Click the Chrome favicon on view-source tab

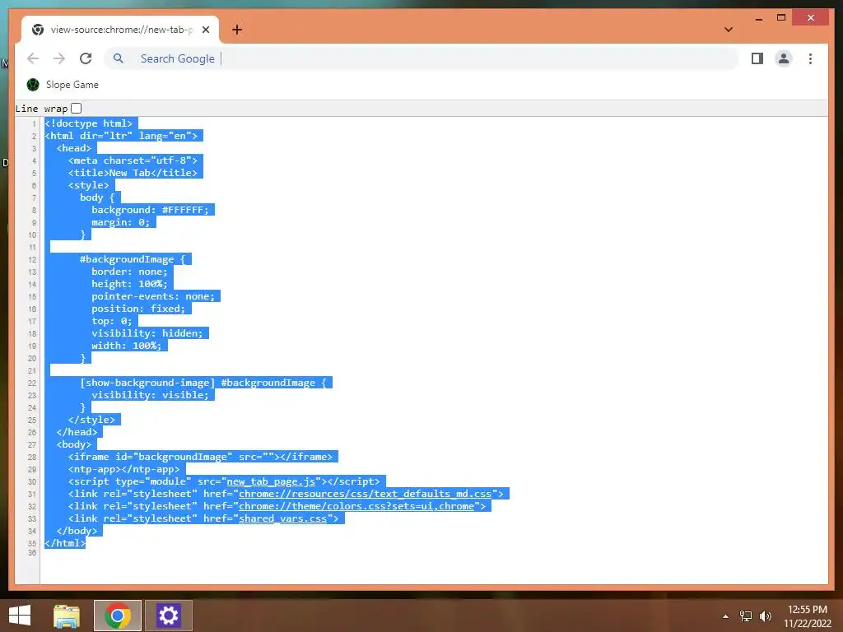point(38,30)
